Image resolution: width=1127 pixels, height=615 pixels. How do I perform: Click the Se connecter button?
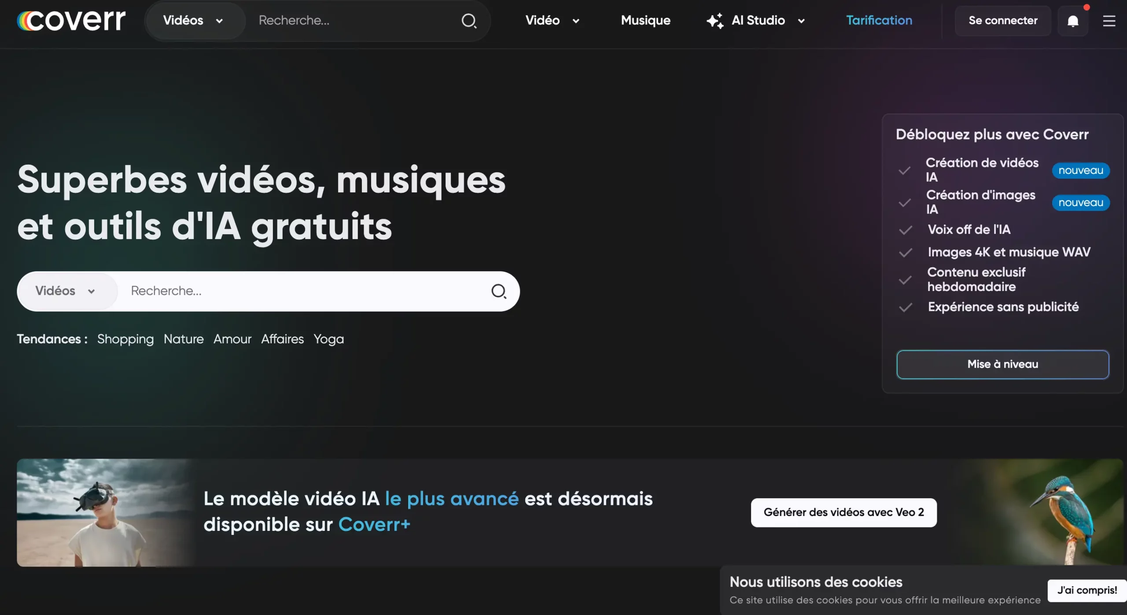pyautogui.click(x=1003, y=21)
